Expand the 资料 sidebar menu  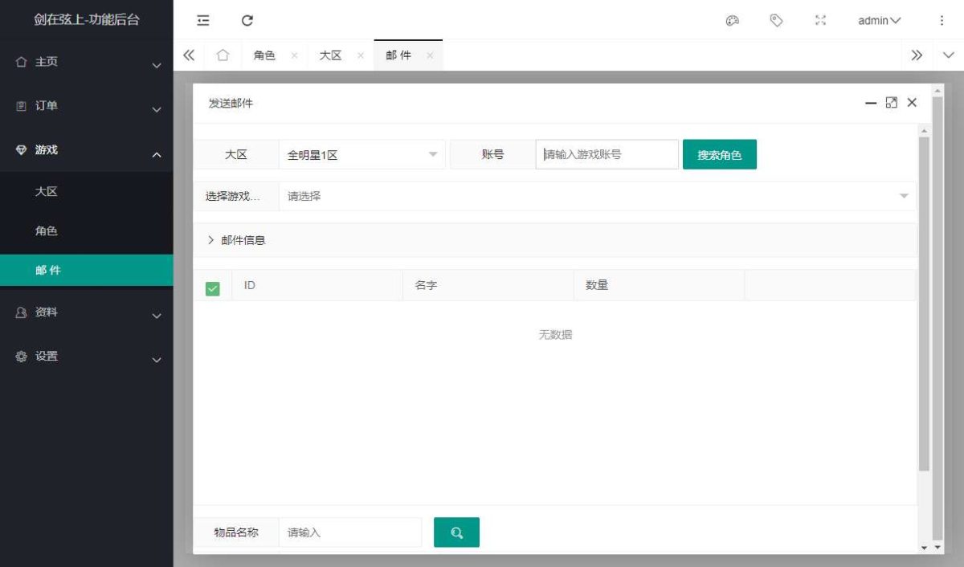87,312
